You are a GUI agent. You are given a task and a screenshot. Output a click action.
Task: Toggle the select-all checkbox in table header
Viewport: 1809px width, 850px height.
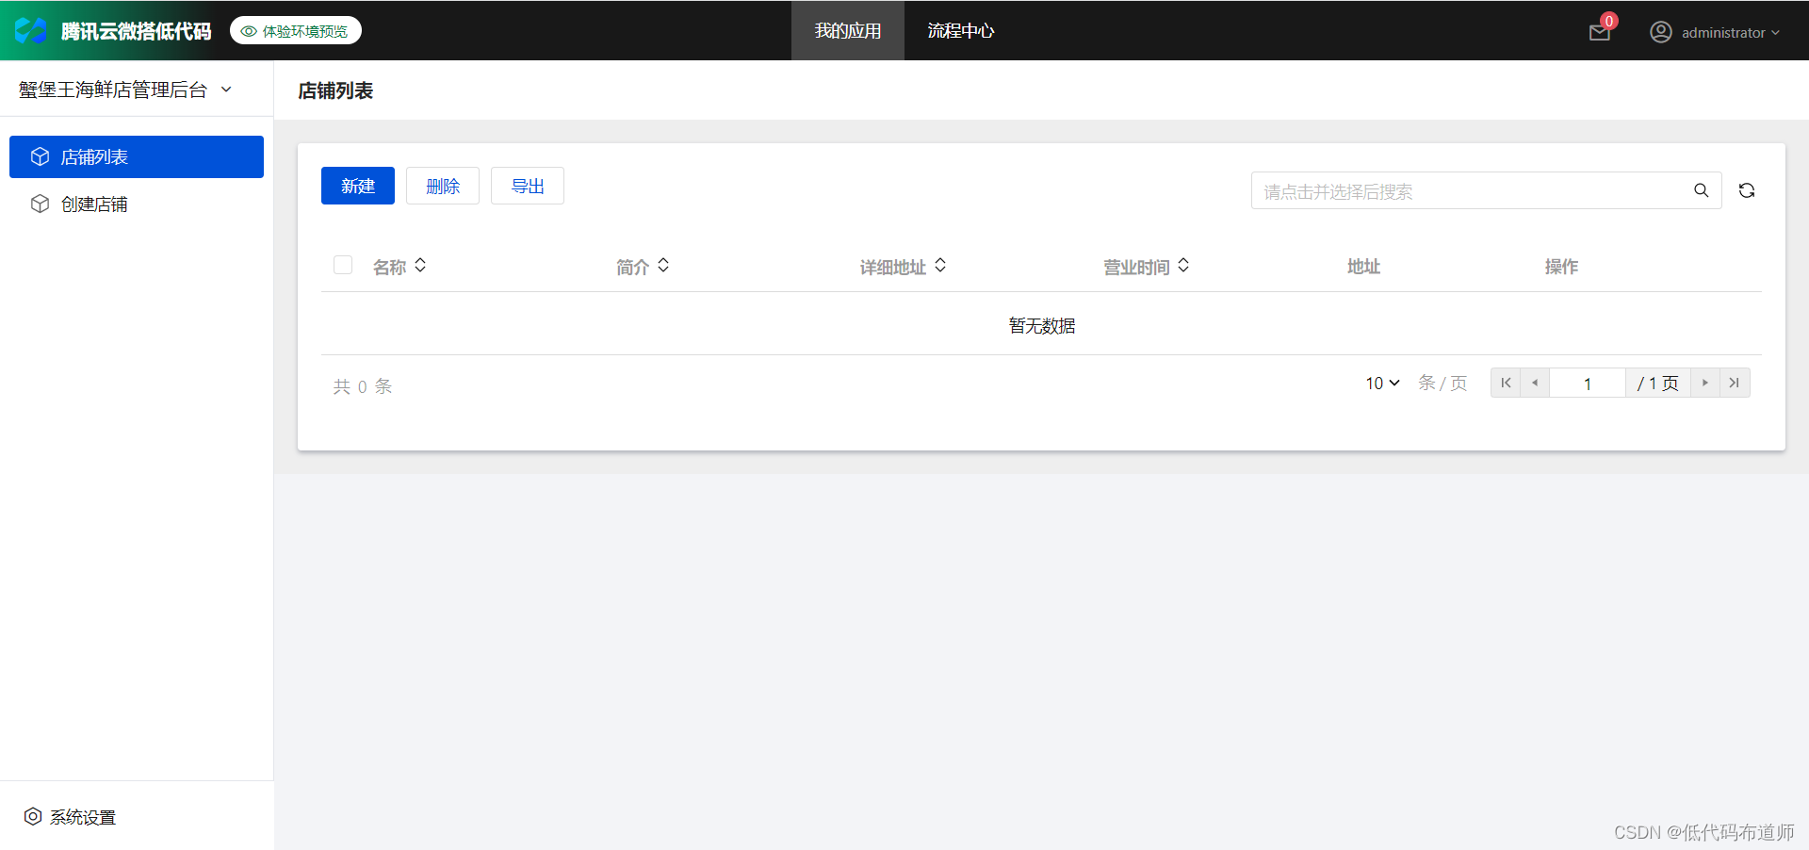click(342, 265)
